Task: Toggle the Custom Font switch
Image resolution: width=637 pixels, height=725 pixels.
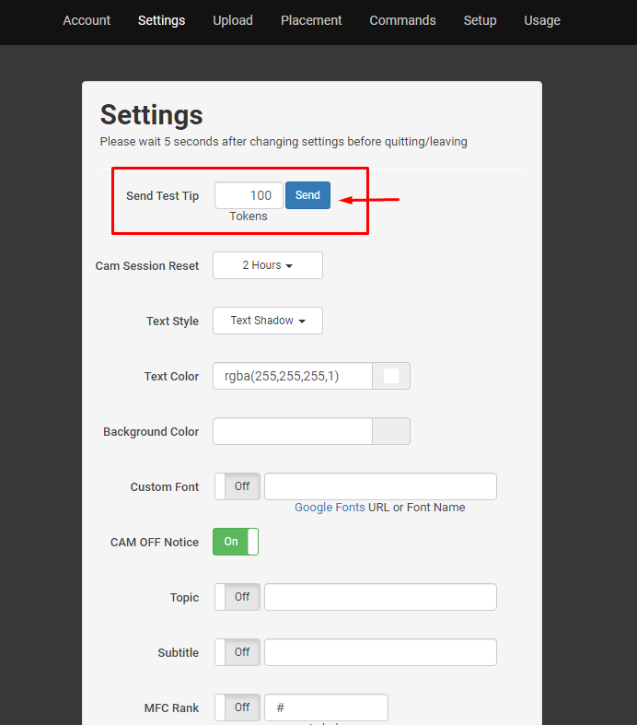Action: pyautogui.click(x=237, y=486)
